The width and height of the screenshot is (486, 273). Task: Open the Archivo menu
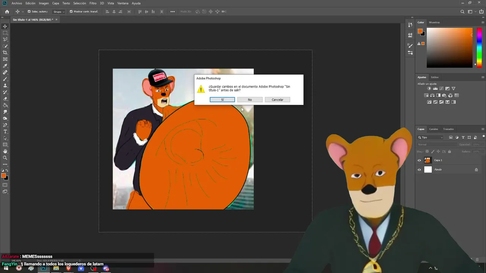pyautogui.click(x=17, y=3)
